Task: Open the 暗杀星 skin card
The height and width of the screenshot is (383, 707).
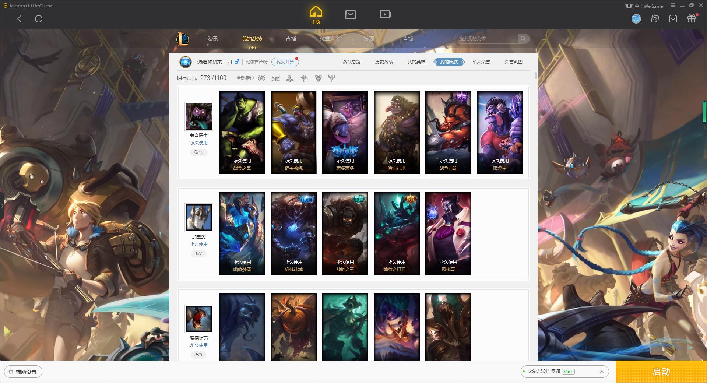Action: [x=500, y=132]
